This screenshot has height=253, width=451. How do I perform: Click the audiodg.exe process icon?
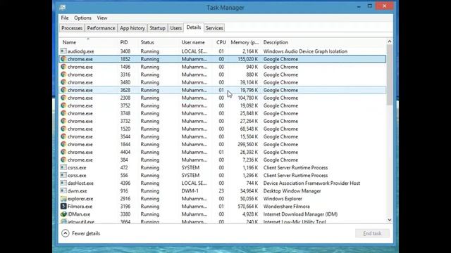(x=63, y=51)
